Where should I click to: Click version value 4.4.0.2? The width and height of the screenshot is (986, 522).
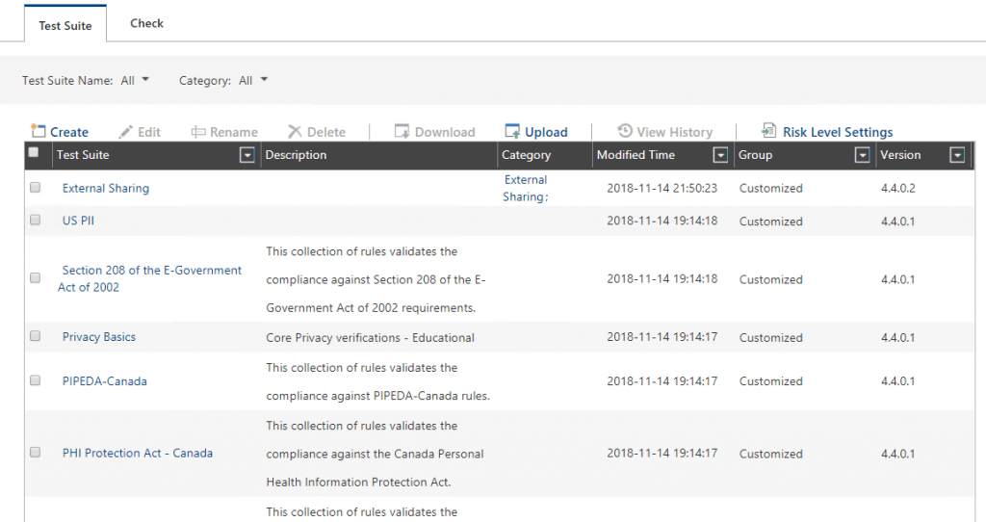(x=898, y=188)
